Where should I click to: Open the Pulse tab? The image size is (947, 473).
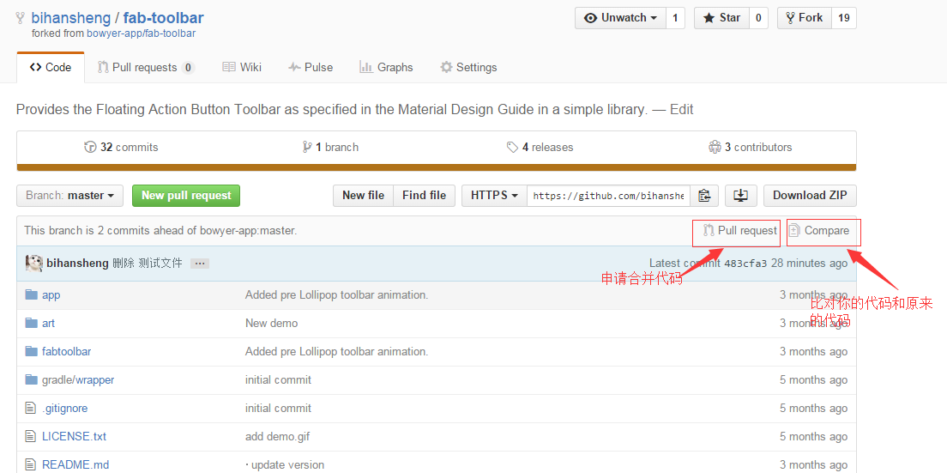[x=311, y=68]
